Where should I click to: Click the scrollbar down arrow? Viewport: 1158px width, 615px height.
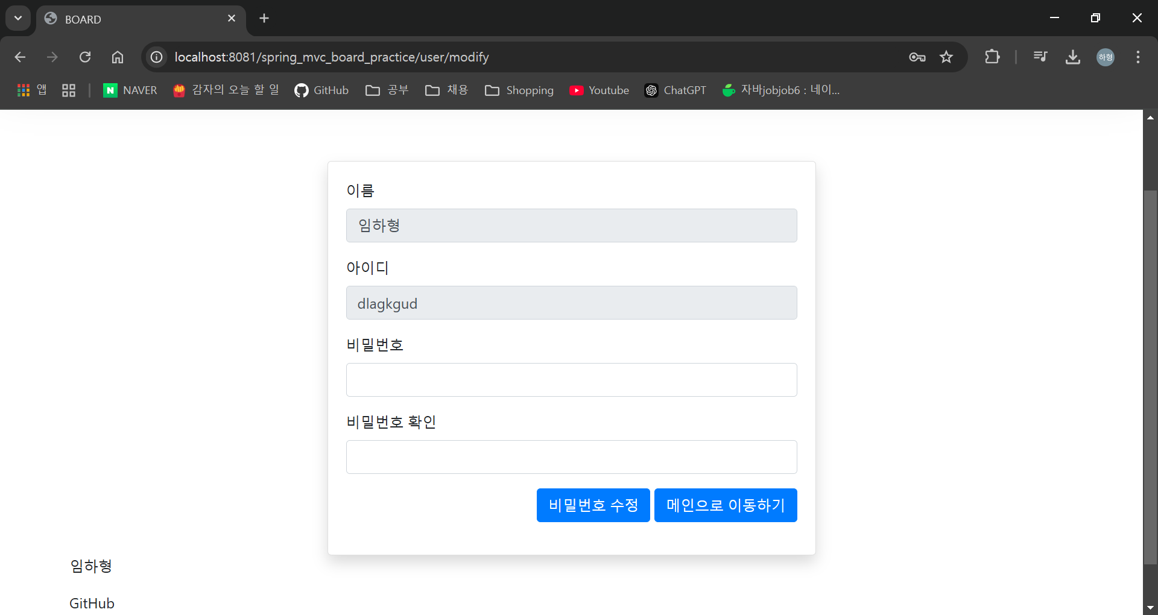pyautogui.click(x=1150, y=608)
